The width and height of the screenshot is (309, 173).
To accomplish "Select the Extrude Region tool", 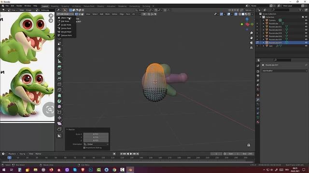I will (59, 67).
